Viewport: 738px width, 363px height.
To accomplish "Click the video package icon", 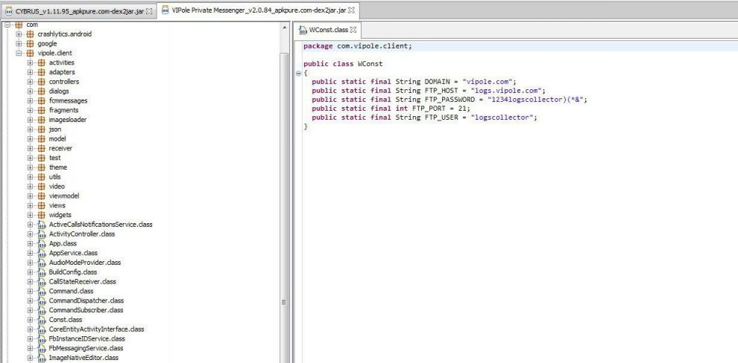I will 42,187.
